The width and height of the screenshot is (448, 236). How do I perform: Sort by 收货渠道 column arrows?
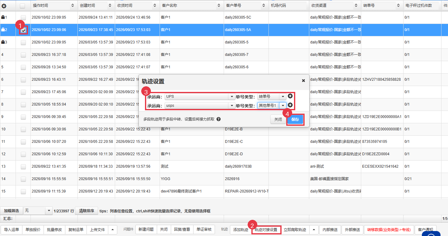tap(356, 6)
